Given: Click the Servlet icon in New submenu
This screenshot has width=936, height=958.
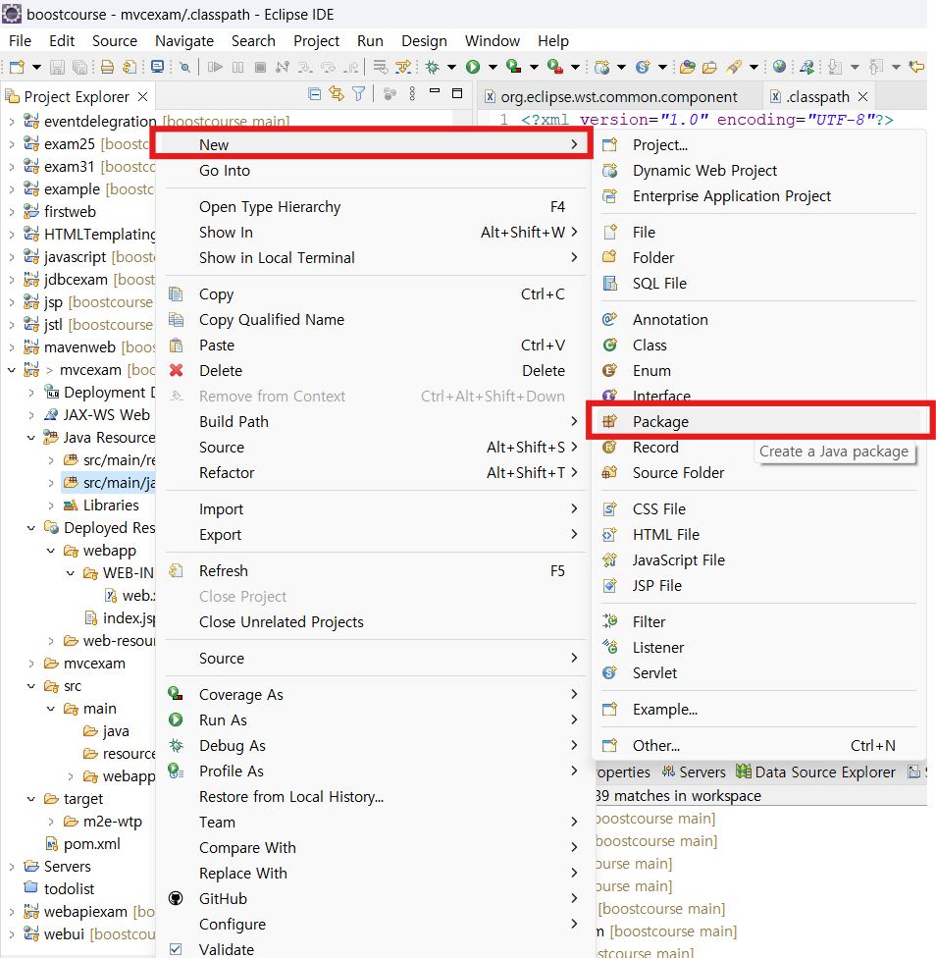Looking at the screenshot, I should tap(609, 672).
